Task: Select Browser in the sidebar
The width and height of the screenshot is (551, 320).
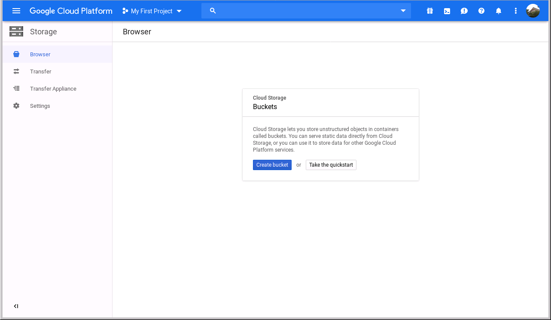Action: click(58, 54)
